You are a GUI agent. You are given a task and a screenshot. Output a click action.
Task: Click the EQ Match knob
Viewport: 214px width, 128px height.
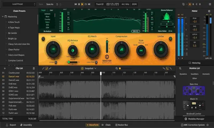[x=92, y=49]
